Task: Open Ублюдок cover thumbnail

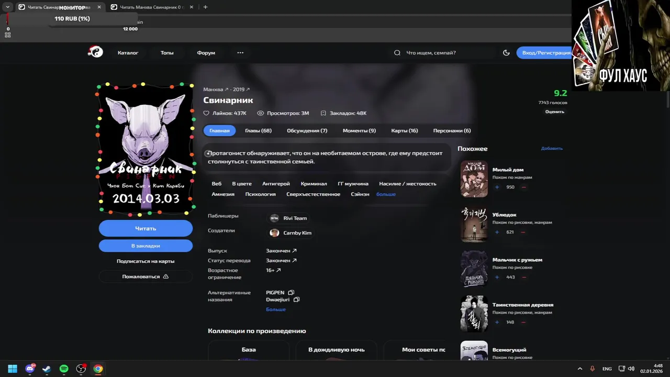Action: point(474,224)
